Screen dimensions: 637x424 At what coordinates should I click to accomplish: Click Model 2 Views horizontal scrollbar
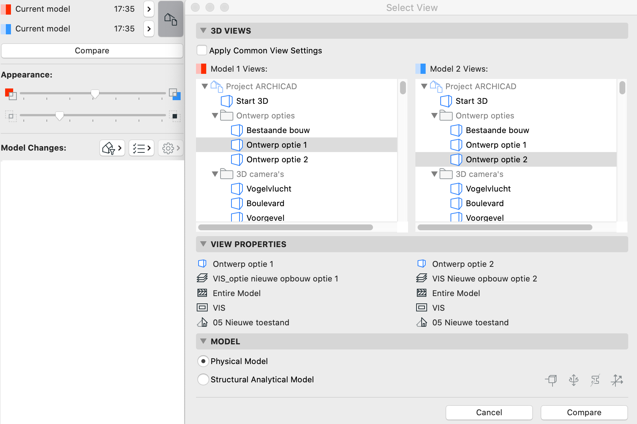[x=505, y=227]
